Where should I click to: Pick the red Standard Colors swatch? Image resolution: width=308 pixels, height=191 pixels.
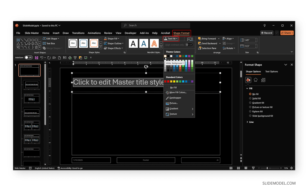pos(168,82)
